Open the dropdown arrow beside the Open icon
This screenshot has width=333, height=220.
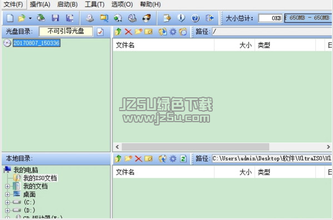click(x=30, y=18)
